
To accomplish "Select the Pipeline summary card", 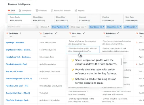I will coord(112,19).
